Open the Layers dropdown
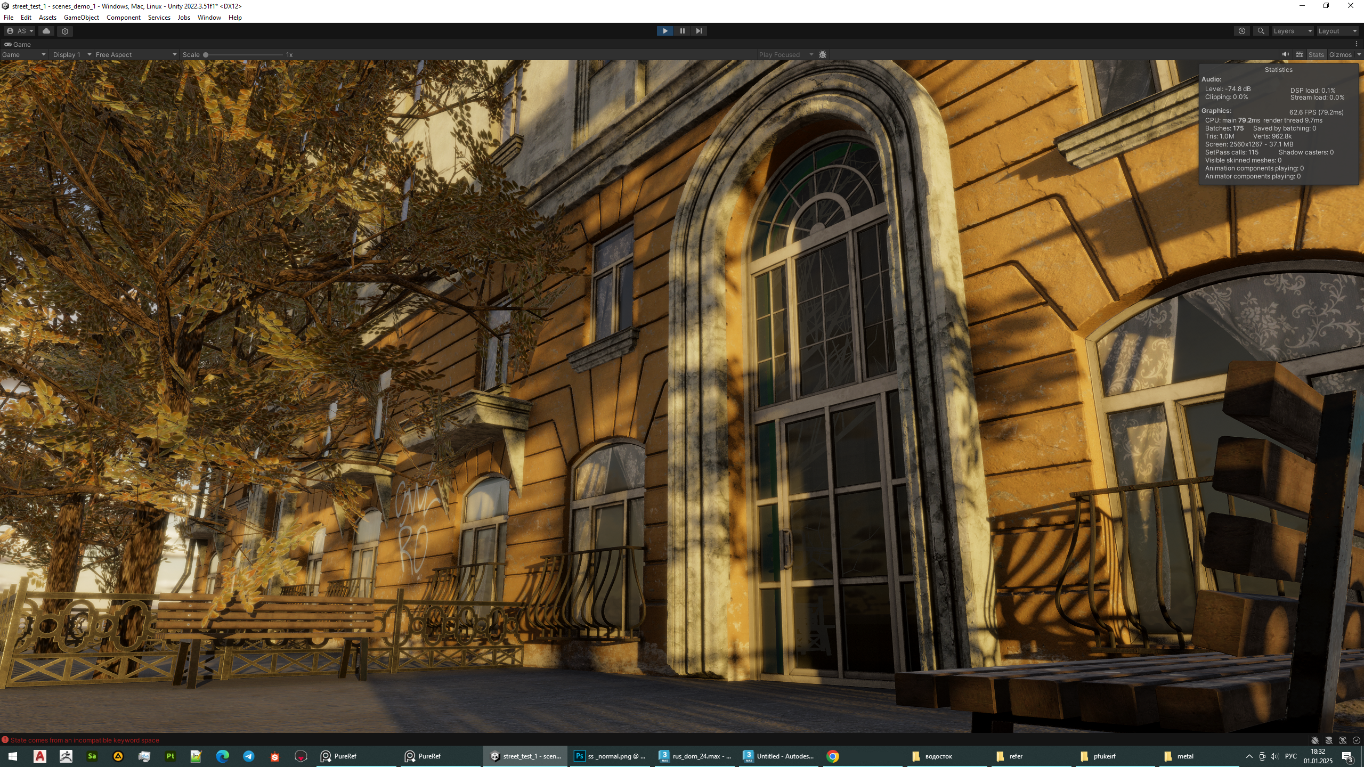Viewport: 1364px width, 767px height. point(1292,31)
